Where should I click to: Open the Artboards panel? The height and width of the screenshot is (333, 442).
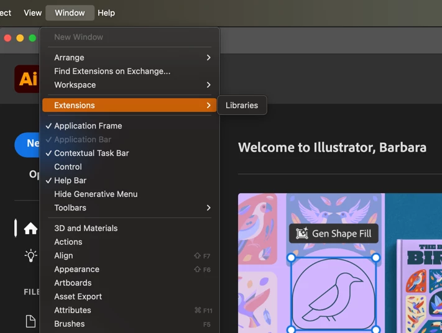[x=129, y=283]
